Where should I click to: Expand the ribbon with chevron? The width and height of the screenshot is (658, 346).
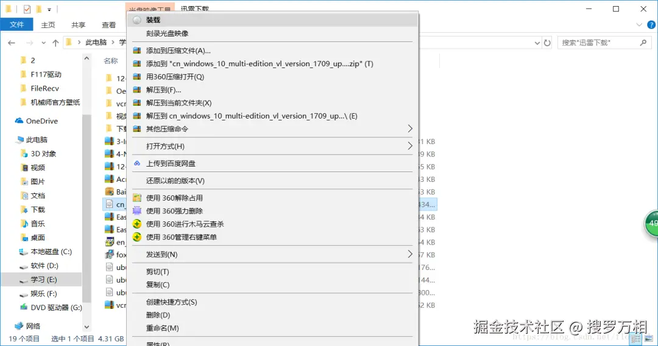[639, 25]
